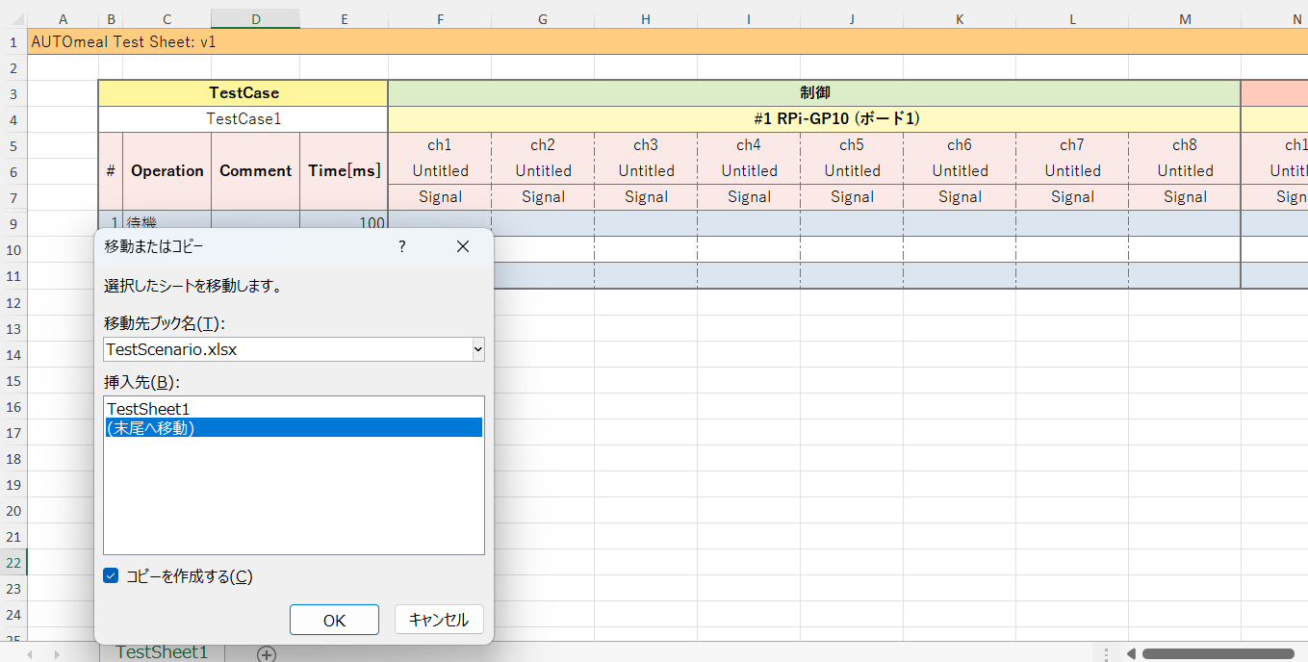Screen dimensions: 1308x662
Task: Click the three-dot tab splitter handle
Action: click(x=1107, y=654)
